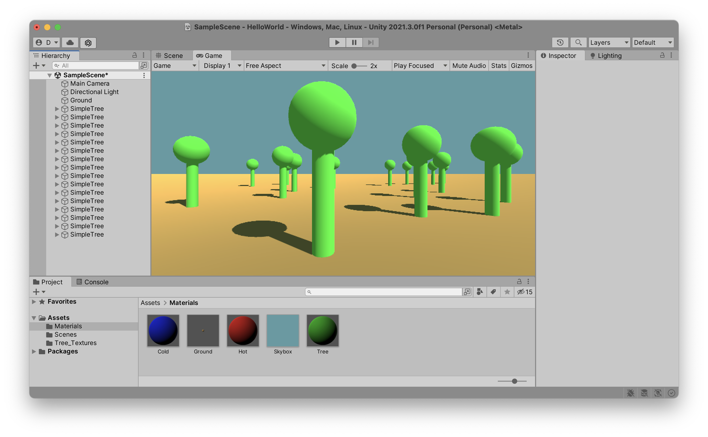Click the Mute Audio button in Game view
Image resolution: width=708 pixels, height=437 pixels.
(467, 65)
